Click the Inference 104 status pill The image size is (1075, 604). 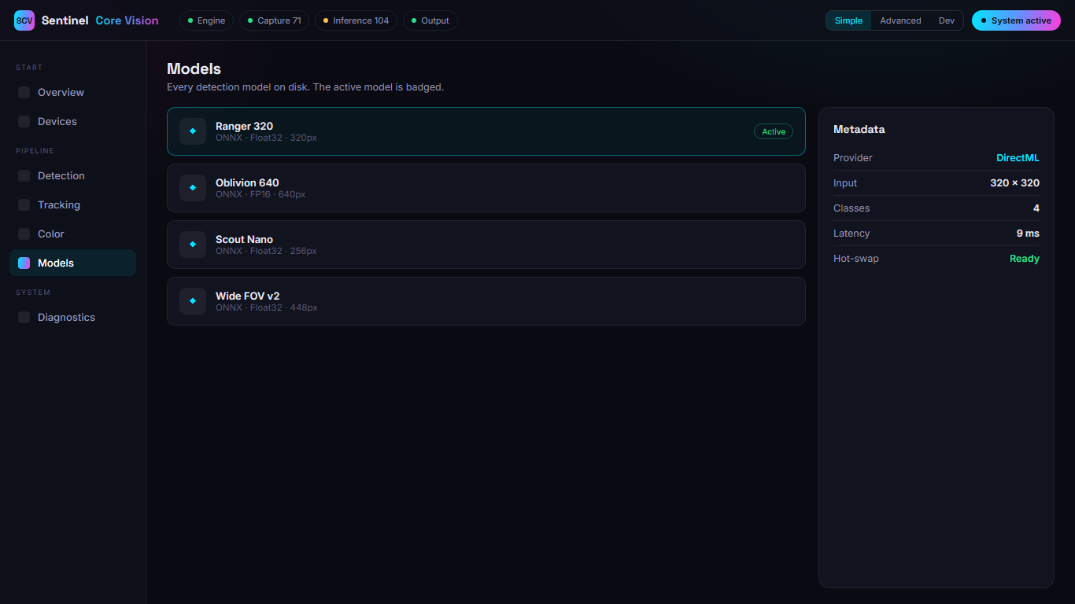[x=356, y=20]
